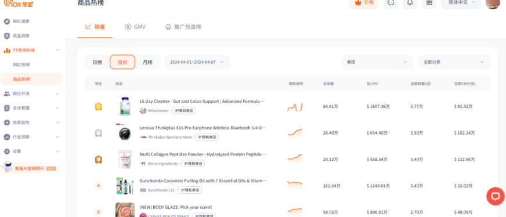Screen dimensions: 506x217
Task: View sales trend chart for GuruNanda
Action: pos(295,184)
